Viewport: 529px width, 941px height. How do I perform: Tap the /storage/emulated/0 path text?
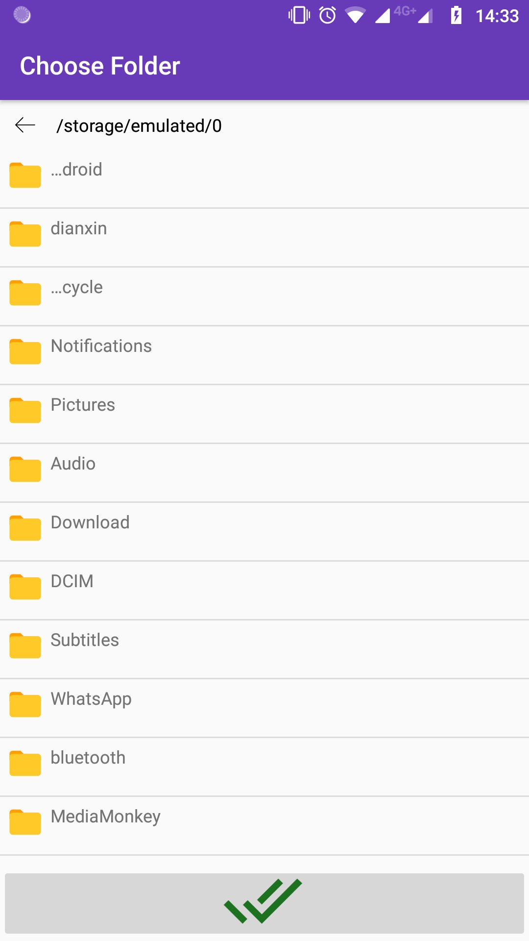[x=139, y=126]
